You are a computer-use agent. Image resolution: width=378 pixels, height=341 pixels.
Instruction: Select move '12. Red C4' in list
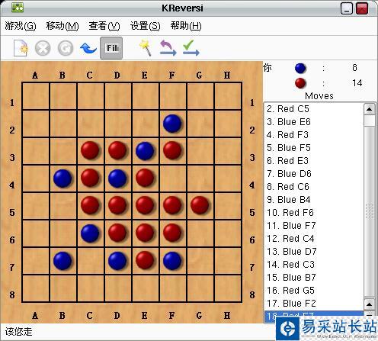[314, 239]
